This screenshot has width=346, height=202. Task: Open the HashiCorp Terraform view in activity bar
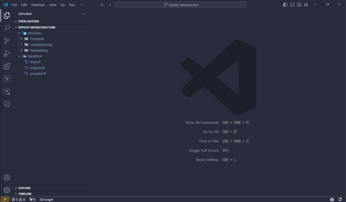[x=7, y=79]
